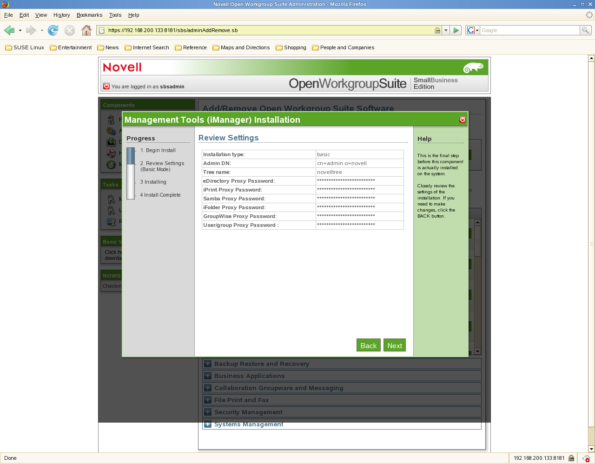Open the People and Companies bookmark folder

coord(343,47)
